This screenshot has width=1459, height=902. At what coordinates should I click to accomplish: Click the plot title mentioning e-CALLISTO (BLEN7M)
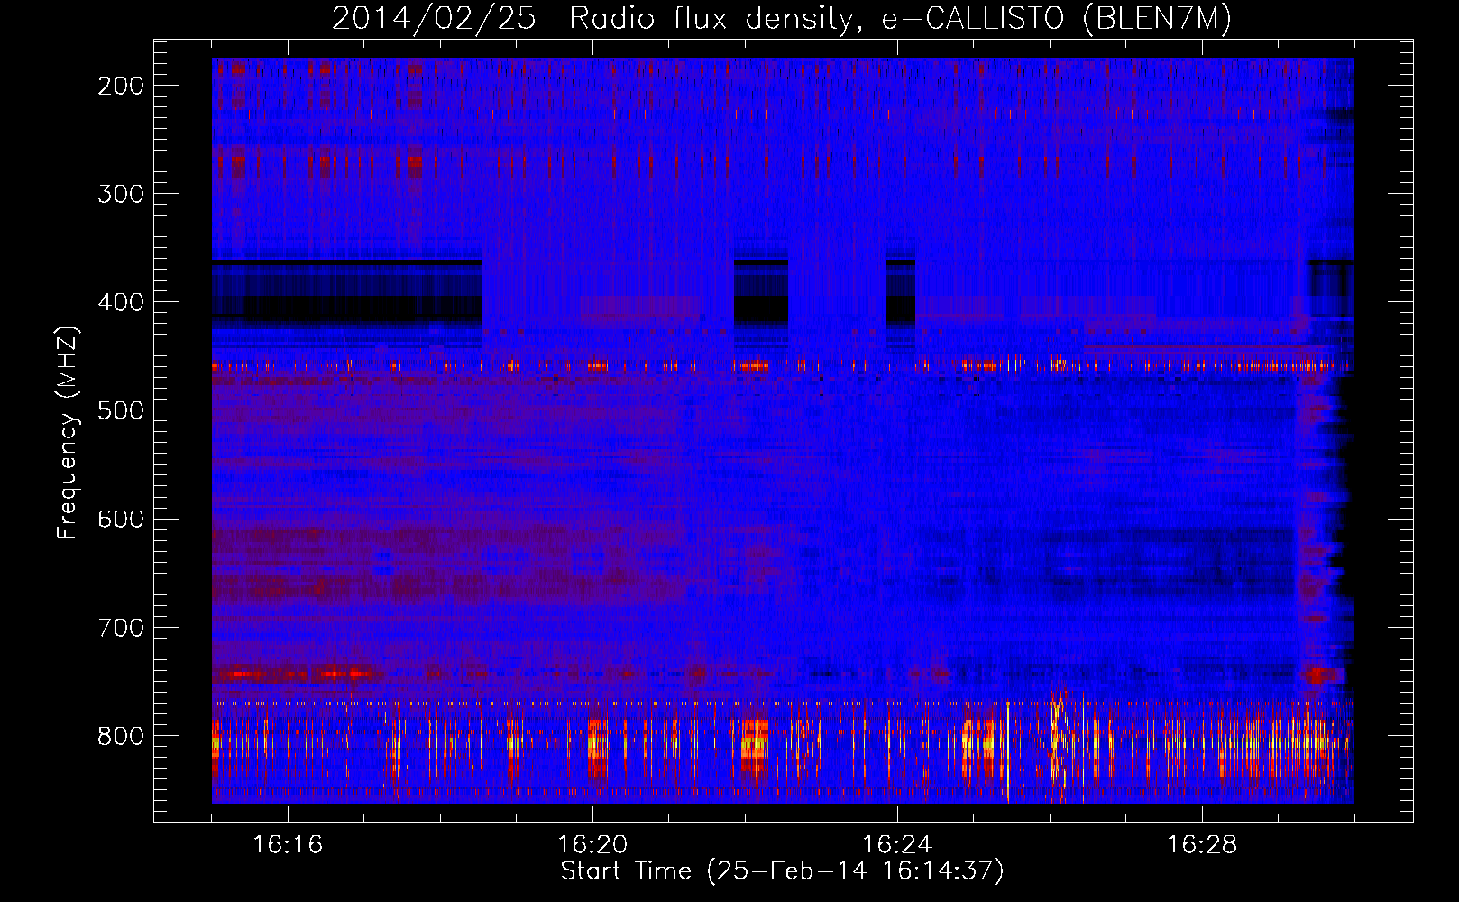pos(781,18)
